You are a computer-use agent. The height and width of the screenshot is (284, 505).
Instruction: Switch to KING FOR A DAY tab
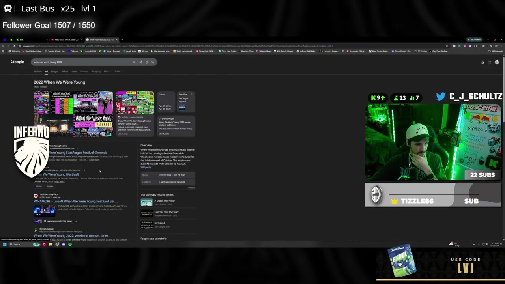click(x=66, y=39)
